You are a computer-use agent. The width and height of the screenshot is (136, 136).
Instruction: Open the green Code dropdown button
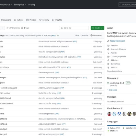point(98,28)
